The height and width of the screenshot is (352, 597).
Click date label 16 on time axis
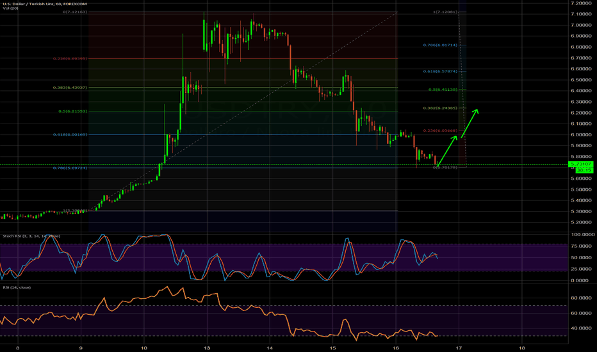tap(396, 348)
